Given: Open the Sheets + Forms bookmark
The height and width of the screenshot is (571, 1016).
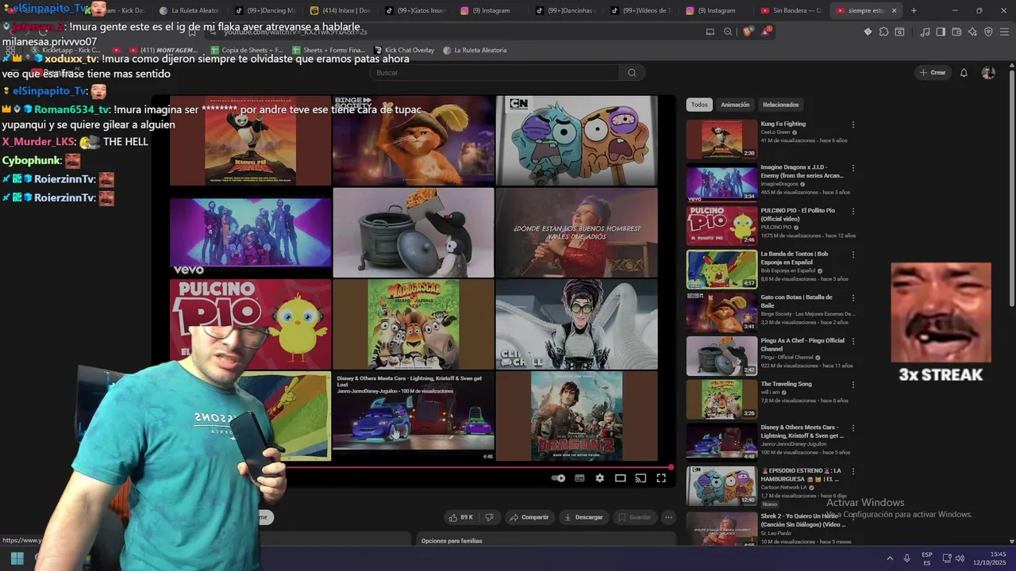Looking at the screenshot, I should point(328,50).
